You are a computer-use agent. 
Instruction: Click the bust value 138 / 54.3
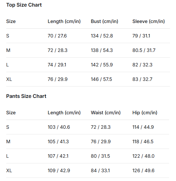pyautogui.click(x=102, y=50)
